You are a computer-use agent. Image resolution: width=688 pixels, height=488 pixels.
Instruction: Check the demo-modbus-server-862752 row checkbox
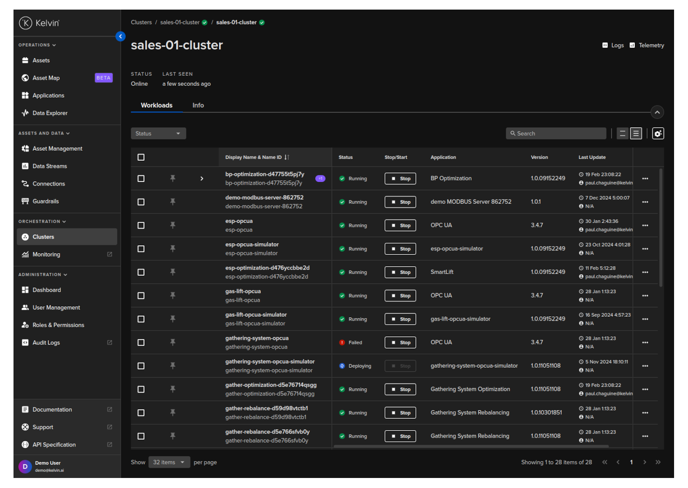pyautogui.click(x=141, y=202)
